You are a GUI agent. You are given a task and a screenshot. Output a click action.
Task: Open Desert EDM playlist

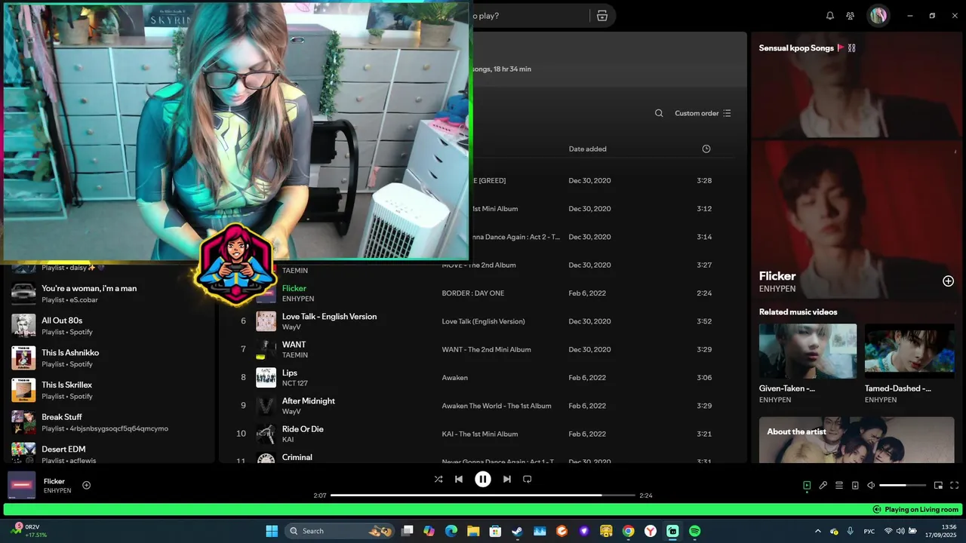tap(110, 453)
